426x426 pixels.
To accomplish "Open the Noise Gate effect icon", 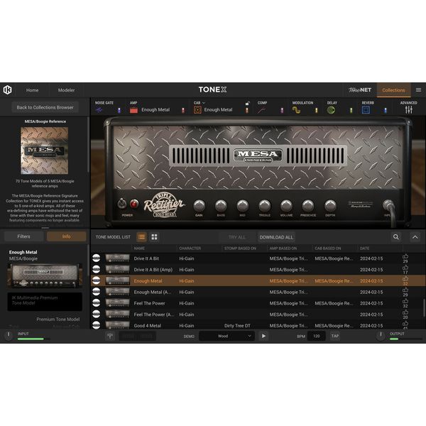I will click(99, 110).
